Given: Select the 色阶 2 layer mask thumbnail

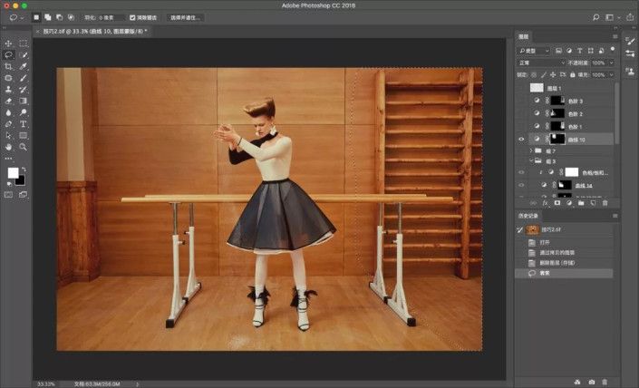Looking at the screenshot, I should pyautogui.click(x=557, y=113).
